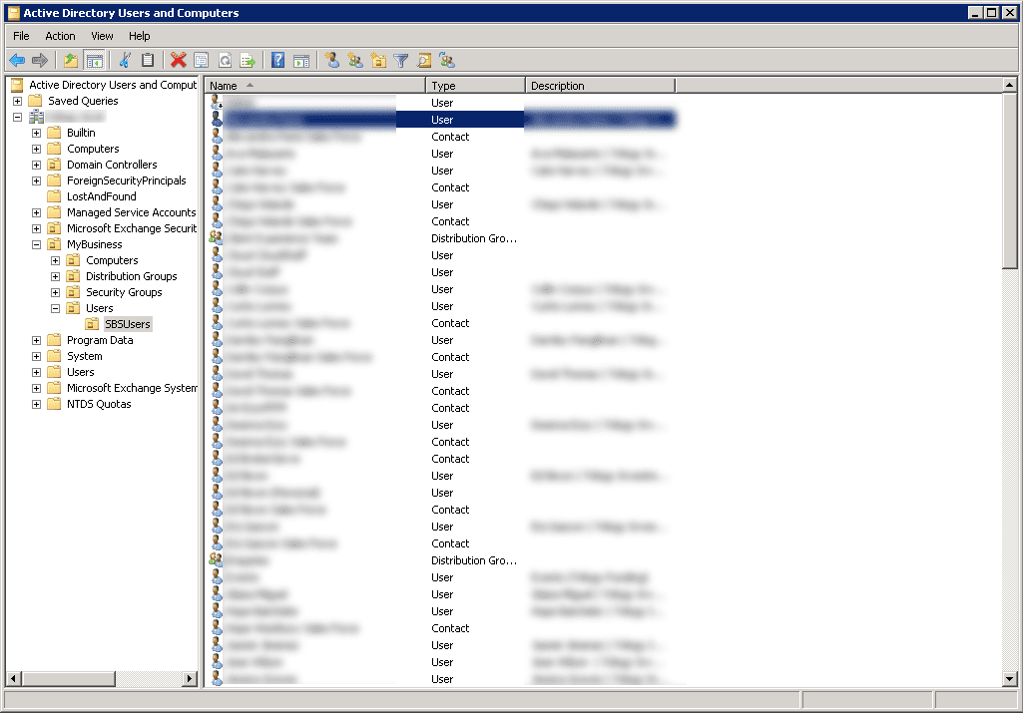Sort list by the Type column header
This screenshot has height=713, width=1023.
(476, 86)
